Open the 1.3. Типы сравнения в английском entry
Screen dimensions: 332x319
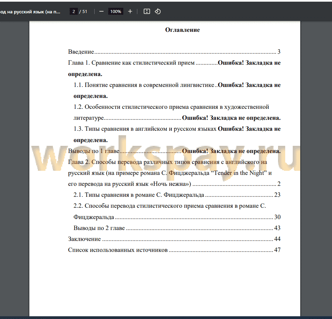tap(177, 135)
